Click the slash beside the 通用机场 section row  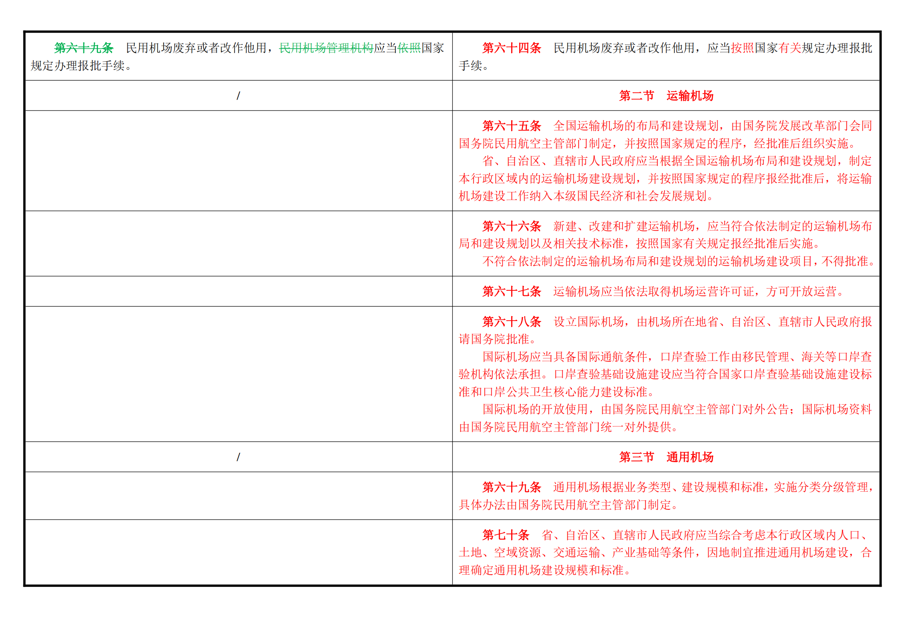pos(238,457)
